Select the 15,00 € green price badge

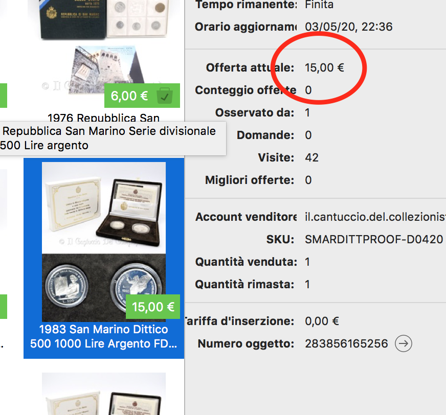(153, 307)
